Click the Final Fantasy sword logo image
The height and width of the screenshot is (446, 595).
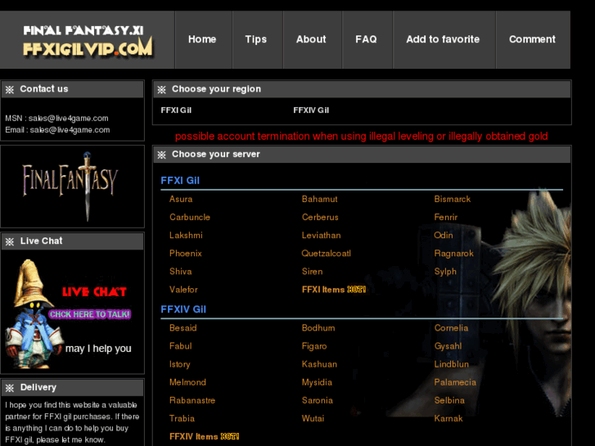click(72, 186)
